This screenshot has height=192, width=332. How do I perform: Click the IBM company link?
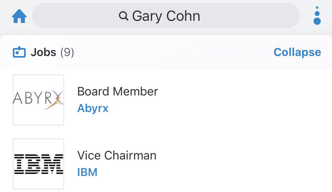[x=87, y=172]
